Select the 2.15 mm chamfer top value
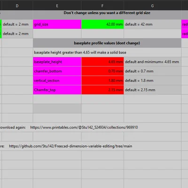188x188 pixels. (102, 90)
